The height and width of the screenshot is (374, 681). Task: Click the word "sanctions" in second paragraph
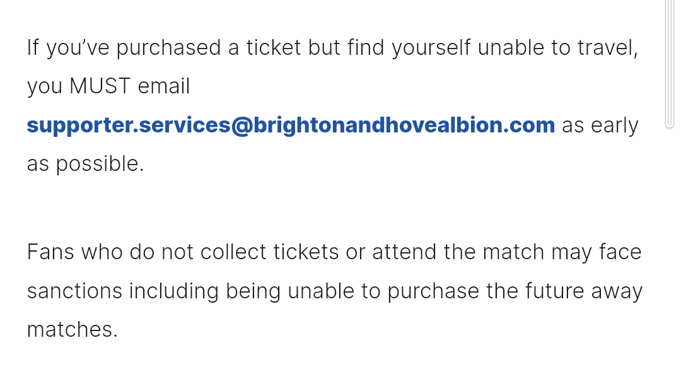point(74,291)
